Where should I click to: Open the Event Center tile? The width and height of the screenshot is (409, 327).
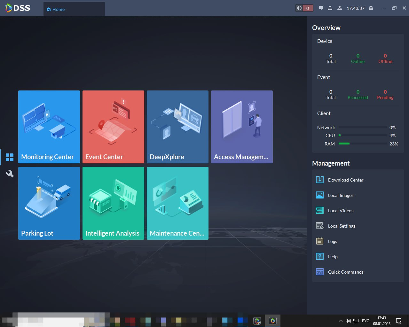coord(113,127)
